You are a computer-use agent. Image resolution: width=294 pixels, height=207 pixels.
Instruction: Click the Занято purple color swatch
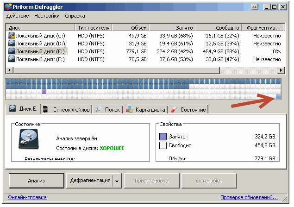pyautogui.click(x=163, y=137)
